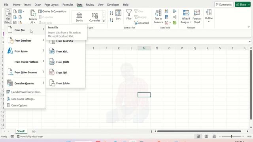Expand the From Database submenu
The width and height of the screenshot is (253, 142).
coord(25,40)
